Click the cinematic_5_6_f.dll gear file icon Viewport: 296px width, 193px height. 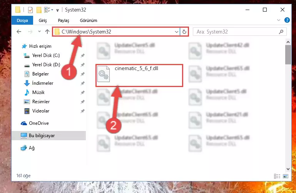tap(104, 74)
